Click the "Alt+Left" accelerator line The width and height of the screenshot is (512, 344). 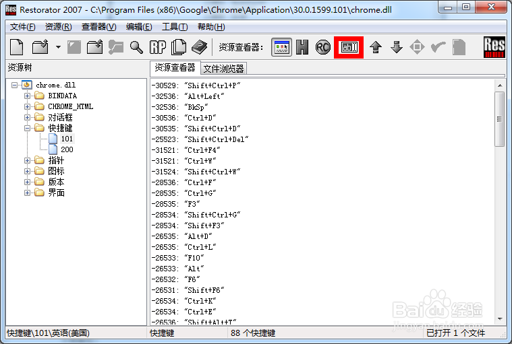pyautogui.click(x=188, y=96)
